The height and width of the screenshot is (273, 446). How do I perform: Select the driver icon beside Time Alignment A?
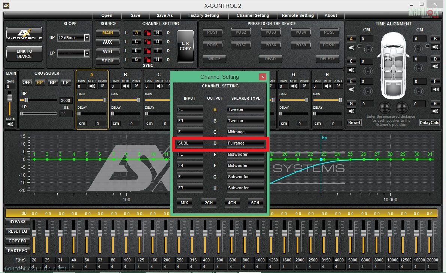368,49
